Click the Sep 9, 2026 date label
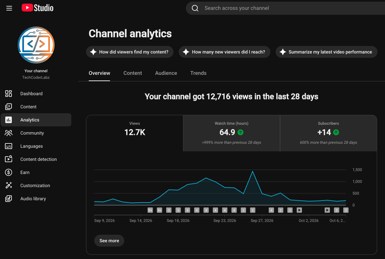This screenshot has width=385, height=259. (x=104, y=221)
